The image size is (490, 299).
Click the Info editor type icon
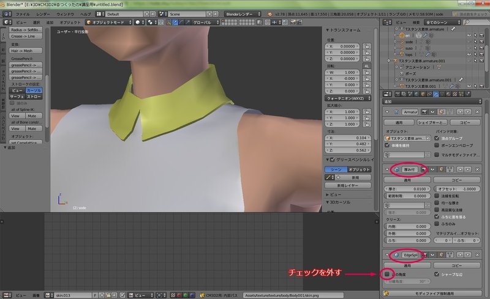pyautogui.click(x=6, y=14)
